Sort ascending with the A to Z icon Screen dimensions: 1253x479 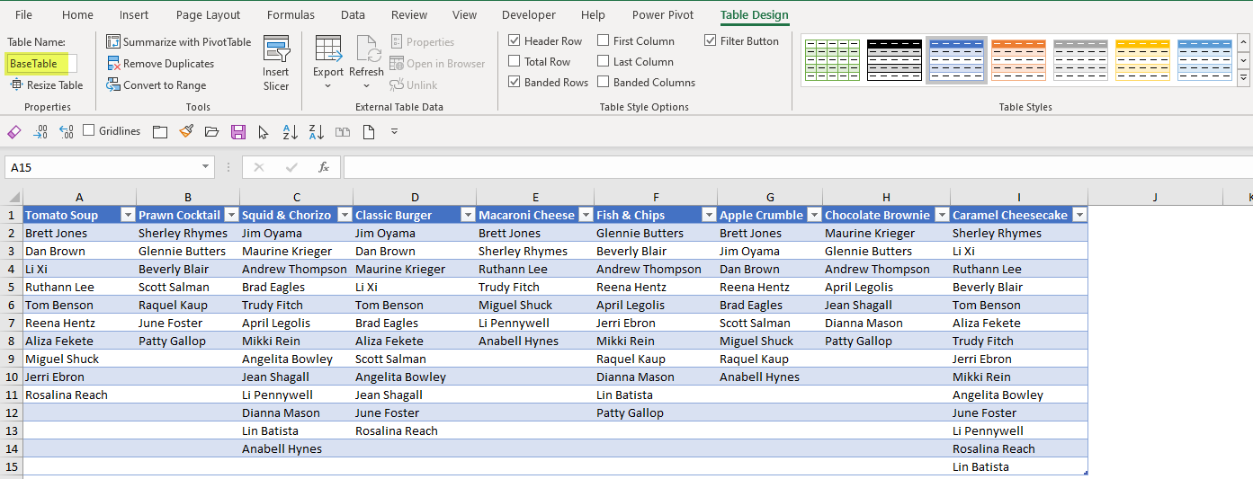click(290, 132)
